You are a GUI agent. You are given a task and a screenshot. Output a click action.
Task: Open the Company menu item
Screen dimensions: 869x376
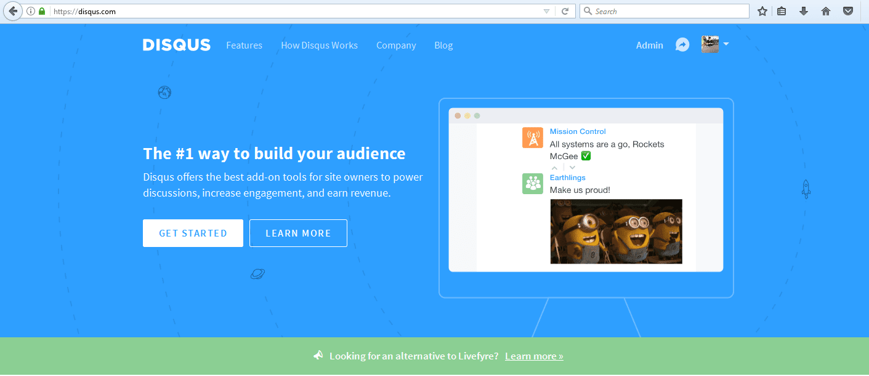[396, 45]
